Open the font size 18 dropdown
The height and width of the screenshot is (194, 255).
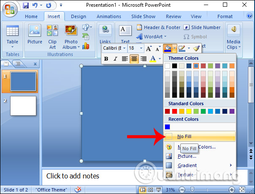(141, 48)
